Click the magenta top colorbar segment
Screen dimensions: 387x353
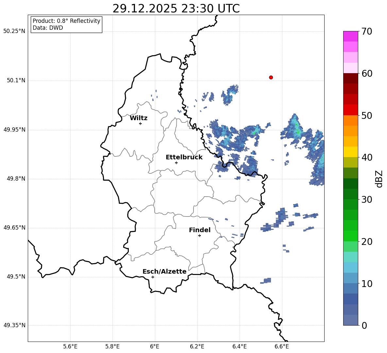pos(350,36)
